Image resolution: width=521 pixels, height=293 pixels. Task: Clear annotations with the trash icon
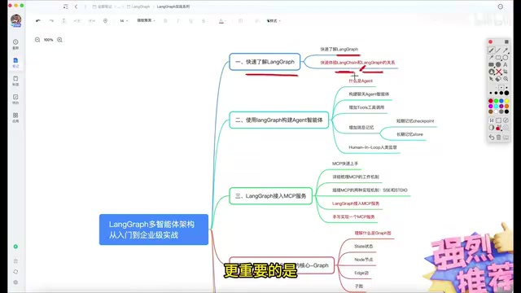[x=498, y=138]
